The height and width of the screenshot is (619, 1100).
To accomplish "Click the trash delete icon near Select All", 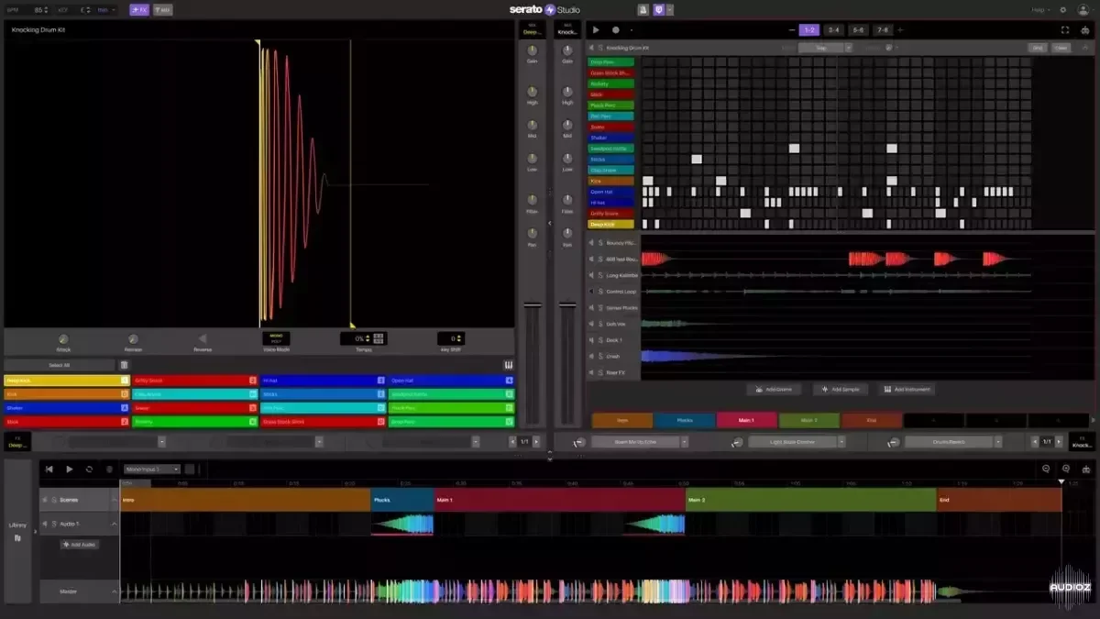I will (125, 365).
